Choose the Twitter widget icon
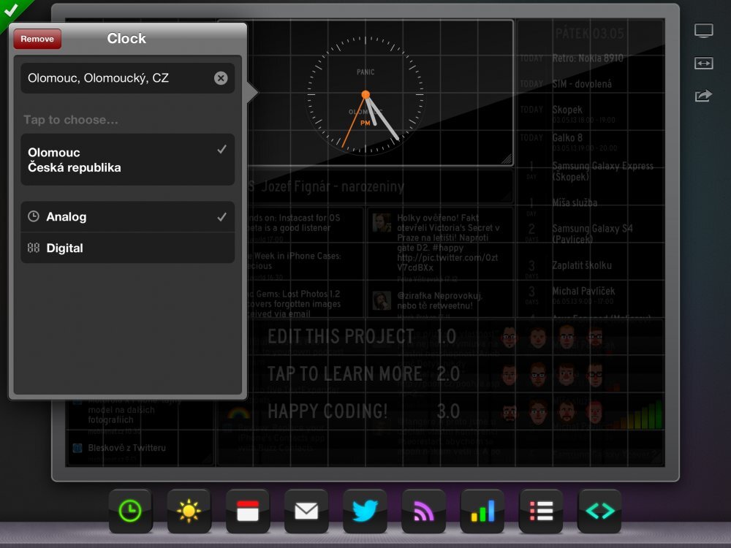This screenshot has height=548, width=731. coord(364,511)
